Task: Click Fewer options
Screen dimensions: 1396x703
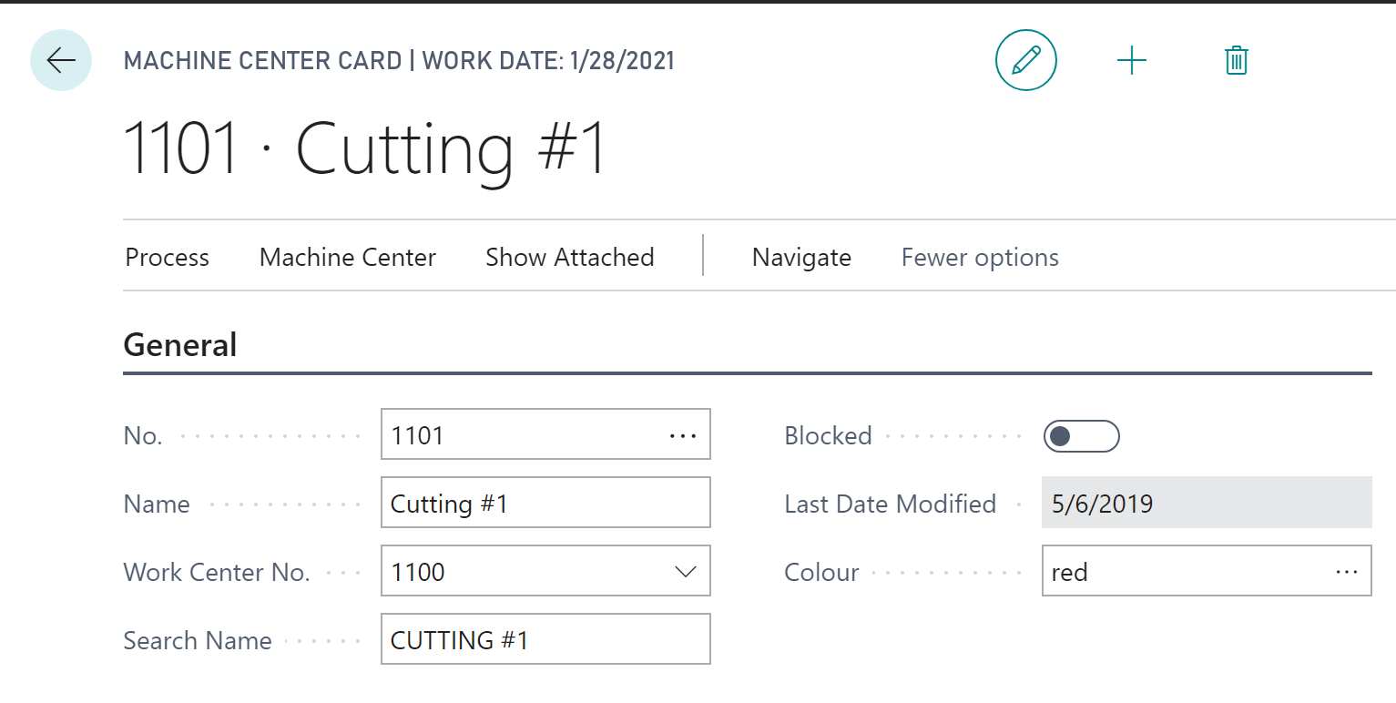Action: 980,258
